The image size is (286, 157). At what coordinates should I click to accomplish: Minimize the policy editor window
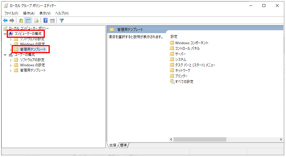click(251, 6)
